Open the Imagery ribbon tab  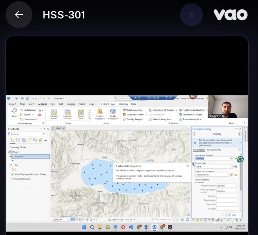[71, 104]
